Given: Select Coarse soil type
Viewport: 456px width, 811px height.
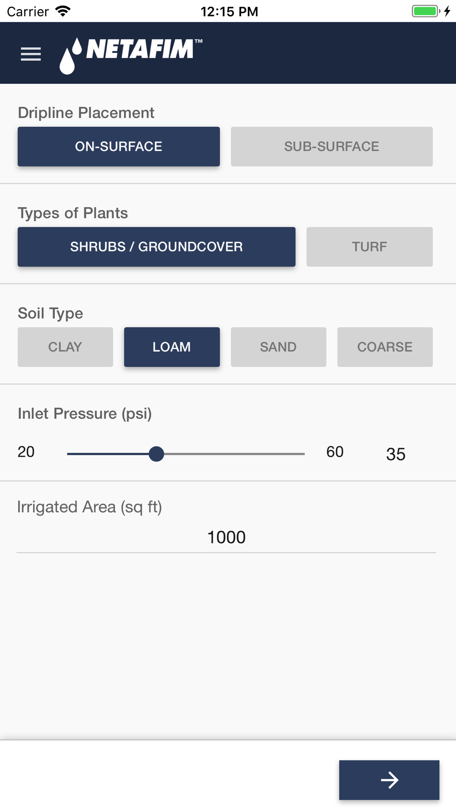Looking at the screenshot, I should (385, 347).
